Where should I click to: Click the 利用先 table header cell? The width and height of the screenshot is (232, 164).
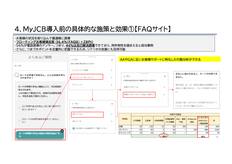(x=125, y=119)
